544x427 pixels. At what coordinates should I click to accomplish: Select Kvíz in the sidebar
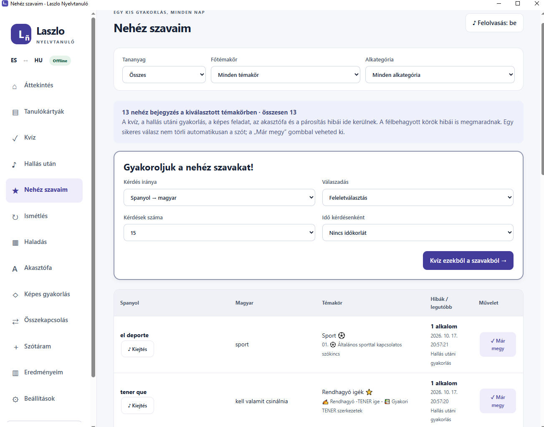pos(44,137)
